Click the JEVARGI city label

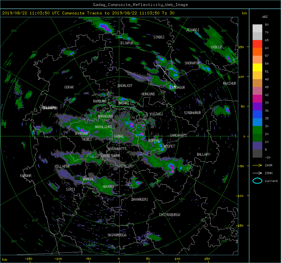(x=193, y=30)
